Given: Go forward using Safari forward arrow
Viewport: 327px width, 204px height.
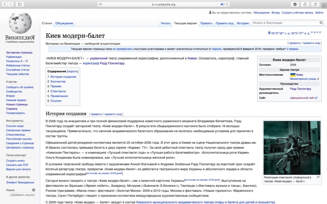Looking at the screenshot, I should (11, 4).
